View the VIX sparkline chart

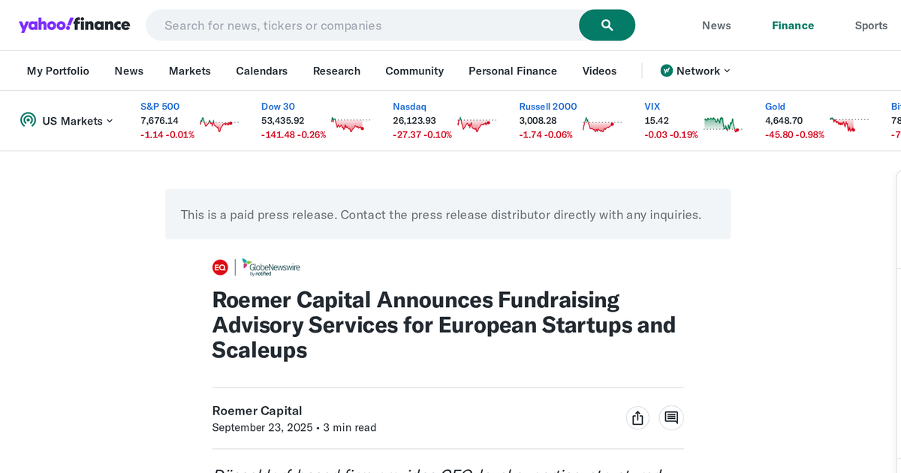click(x=724, y=123)
